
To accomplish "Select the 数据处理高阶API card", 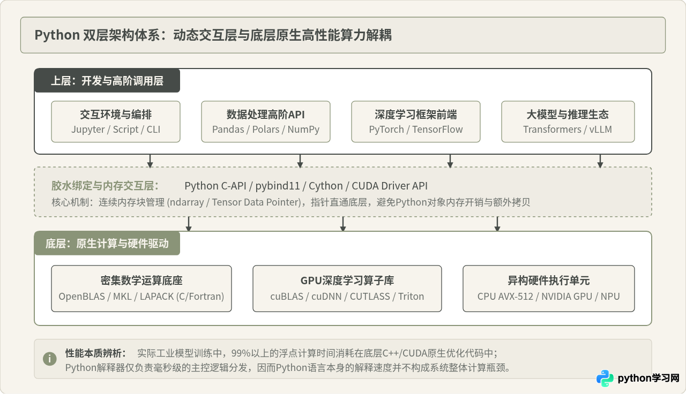I will 266,122.
